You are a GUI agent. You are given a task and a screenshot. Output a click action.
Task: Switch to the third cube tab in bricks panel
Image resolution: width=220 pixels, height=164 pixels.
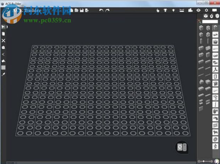217,16
